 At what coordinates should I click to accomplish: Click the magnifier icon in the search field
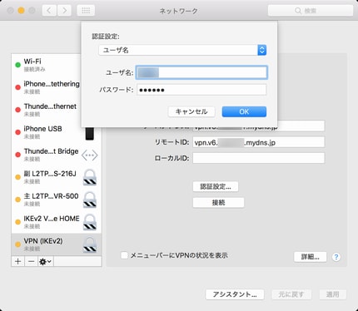pyautogui.click(x=298, y=11)
